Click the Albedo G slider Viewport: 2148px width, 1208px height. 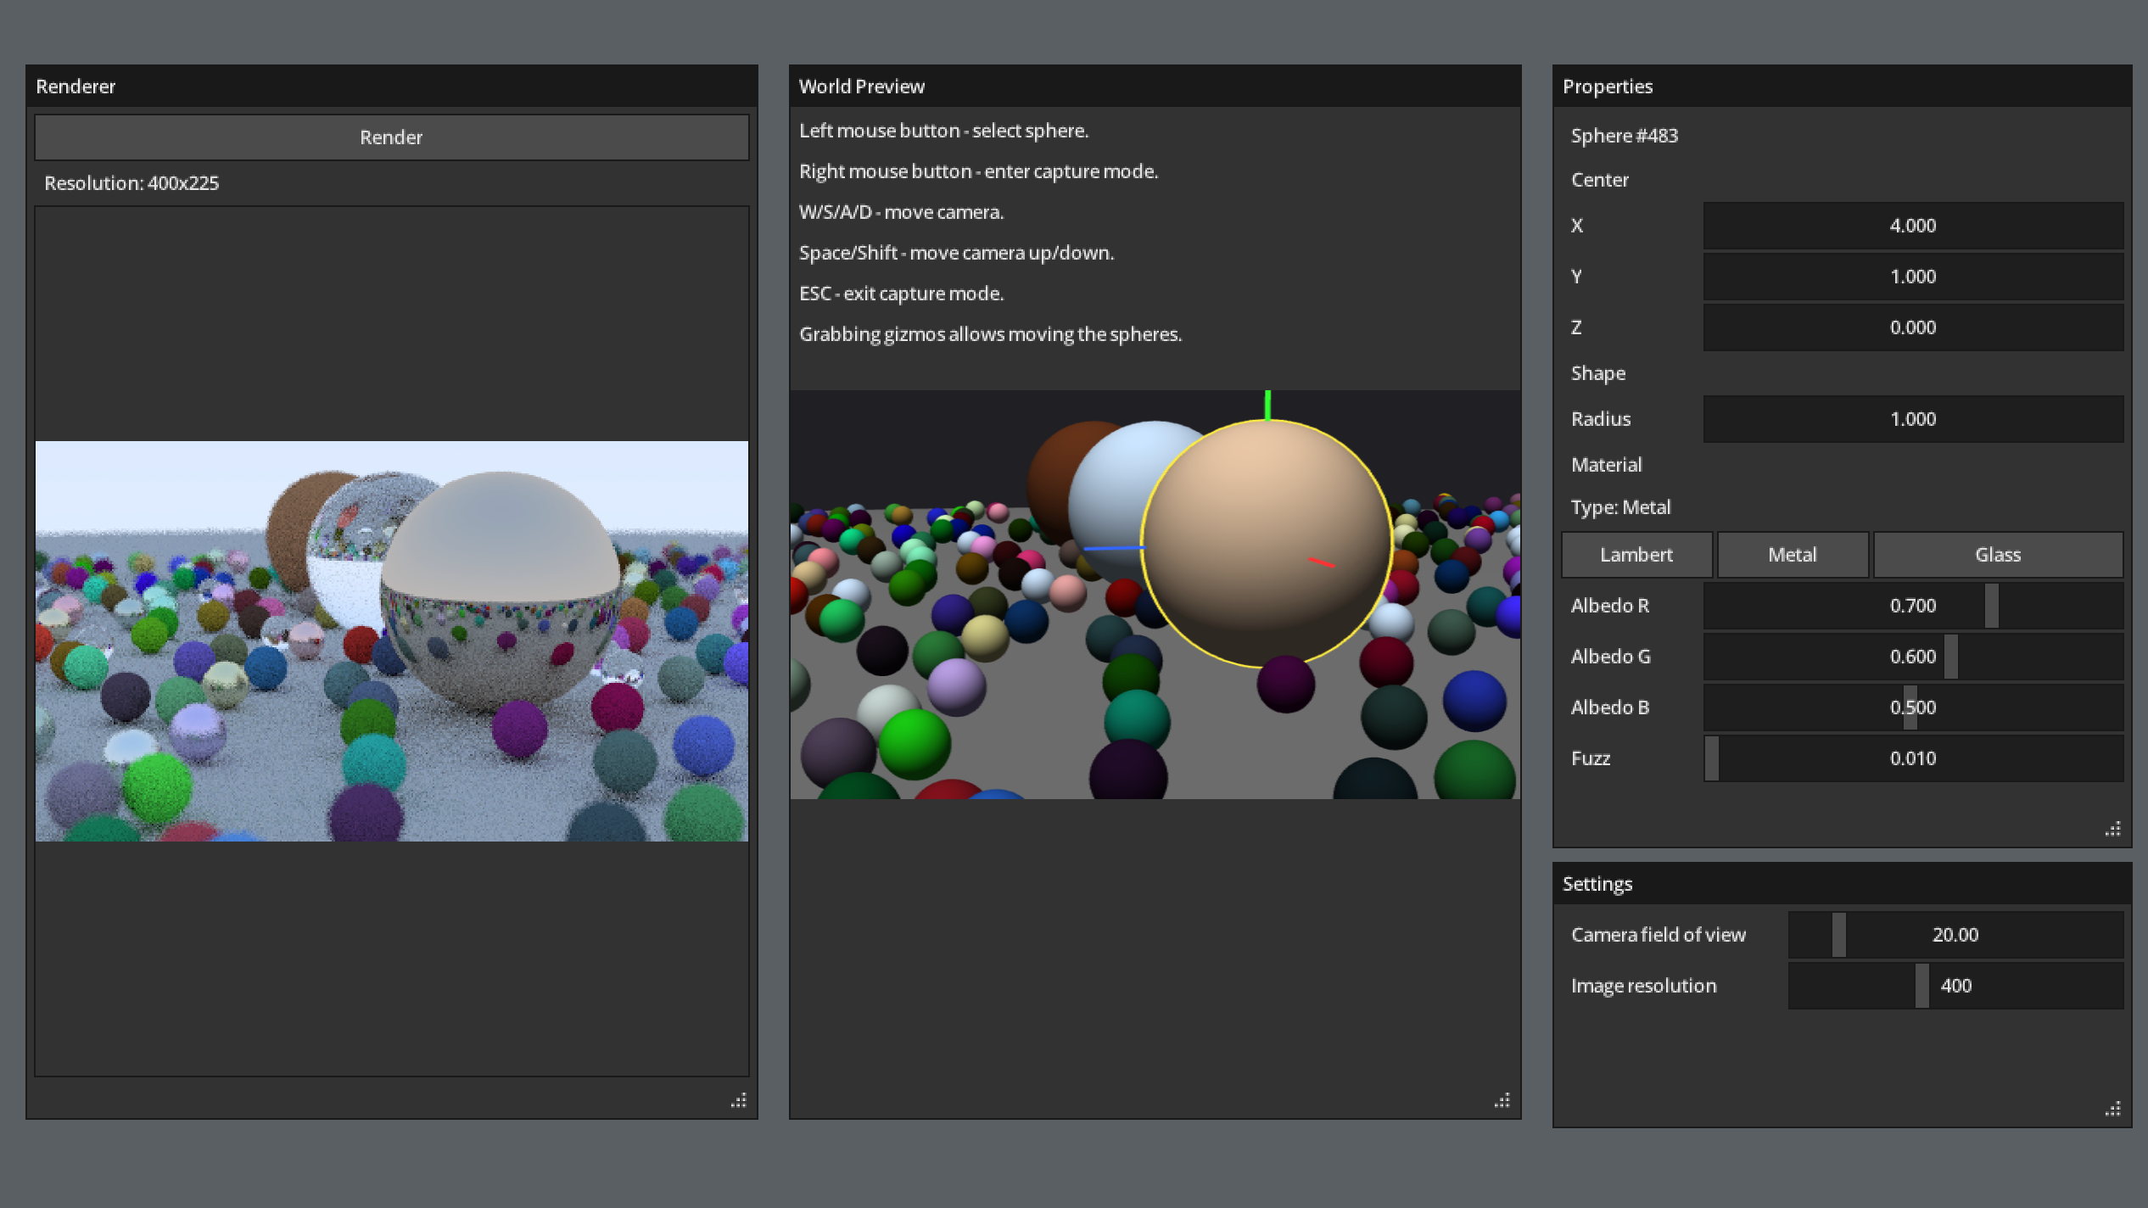(x=1913, y=657)
